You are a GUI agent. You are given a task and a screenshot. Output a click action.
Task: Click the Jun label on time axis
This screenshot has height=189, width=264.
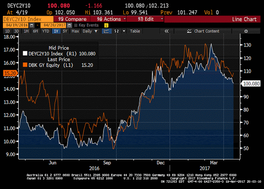(x=52, y=163)
